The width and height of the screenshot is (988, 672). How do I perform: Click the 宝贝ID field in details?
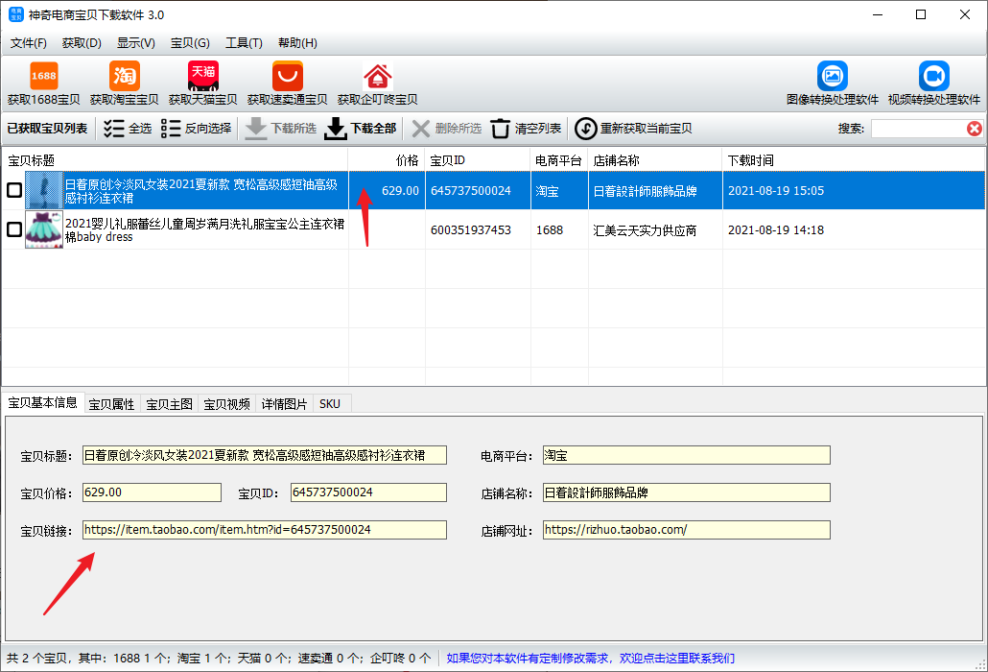[368, 492]
